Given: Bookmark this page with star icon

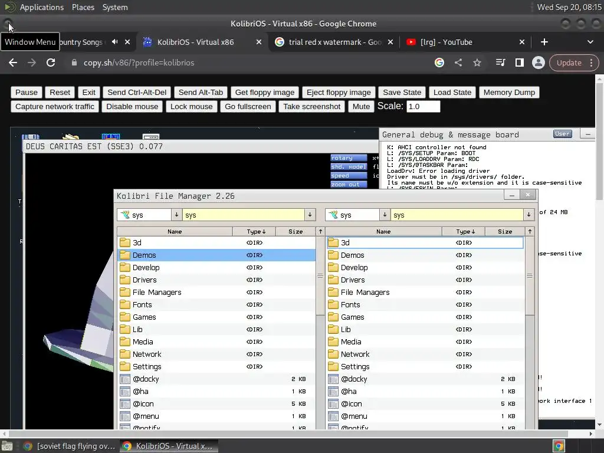Looking at the screenshot, I should click(x=477, y=63).
